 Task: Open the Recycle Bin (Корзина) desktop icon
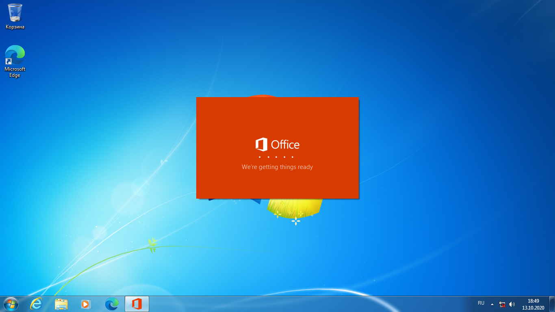[15, 16]
